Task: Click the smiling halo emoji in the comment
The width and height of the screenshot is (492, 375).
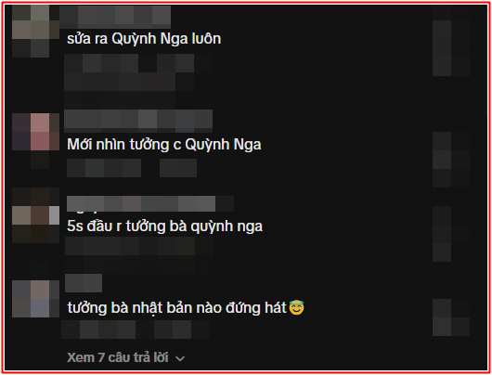Action: [296, 307]
